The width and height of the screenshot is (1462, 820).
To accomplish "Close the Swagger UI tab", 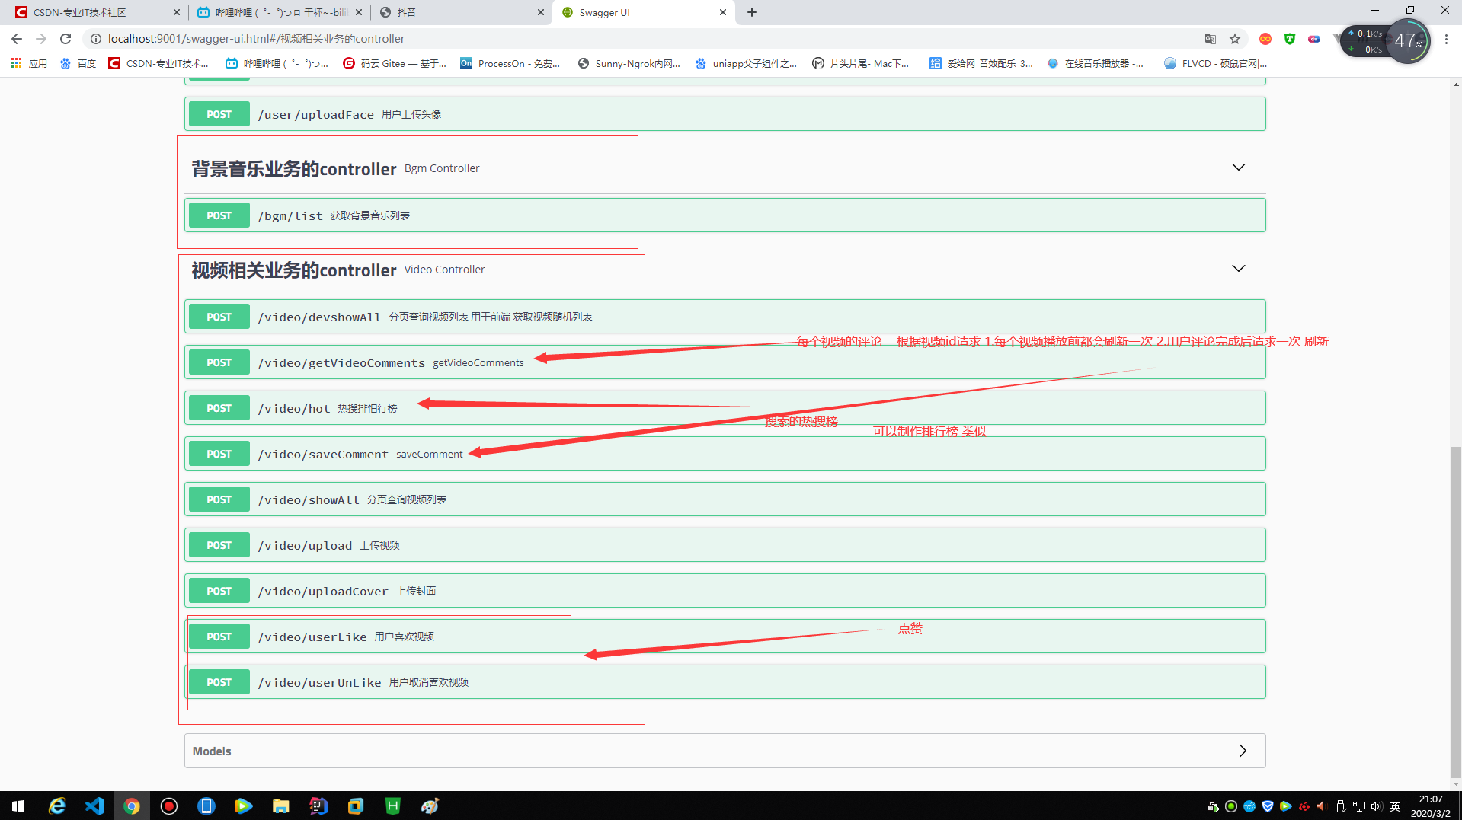I will [x=722, y=12].
